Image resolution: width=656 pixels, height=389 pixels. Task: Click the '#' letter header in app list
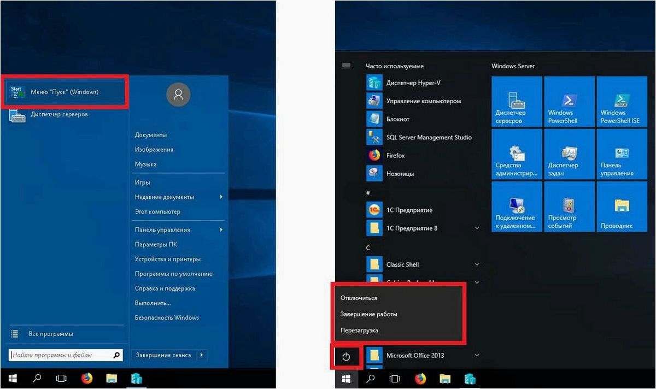pos(368,193)
